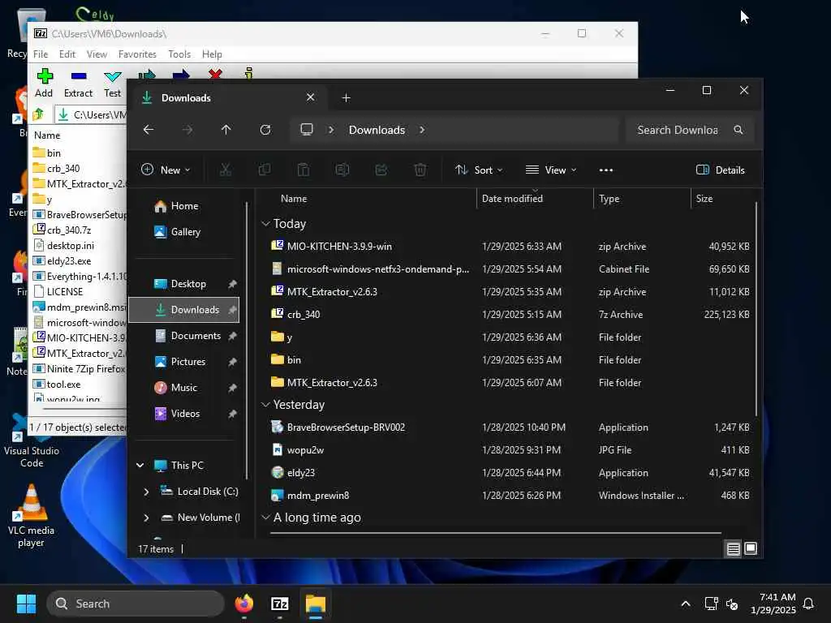The height and width of the screenshot is (623, 831).
Task: Switch to details list view layout icon
Action: pos(733,549)
